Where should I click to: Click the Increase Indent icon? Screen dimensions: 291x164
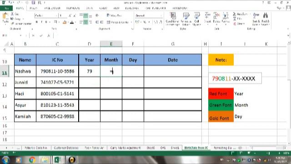tap(102, 22)
